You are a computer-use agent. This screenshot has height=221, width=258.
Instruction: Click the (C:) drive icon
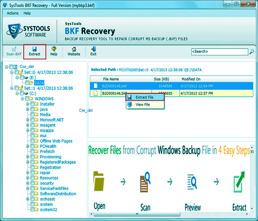[x=26, y=93]
